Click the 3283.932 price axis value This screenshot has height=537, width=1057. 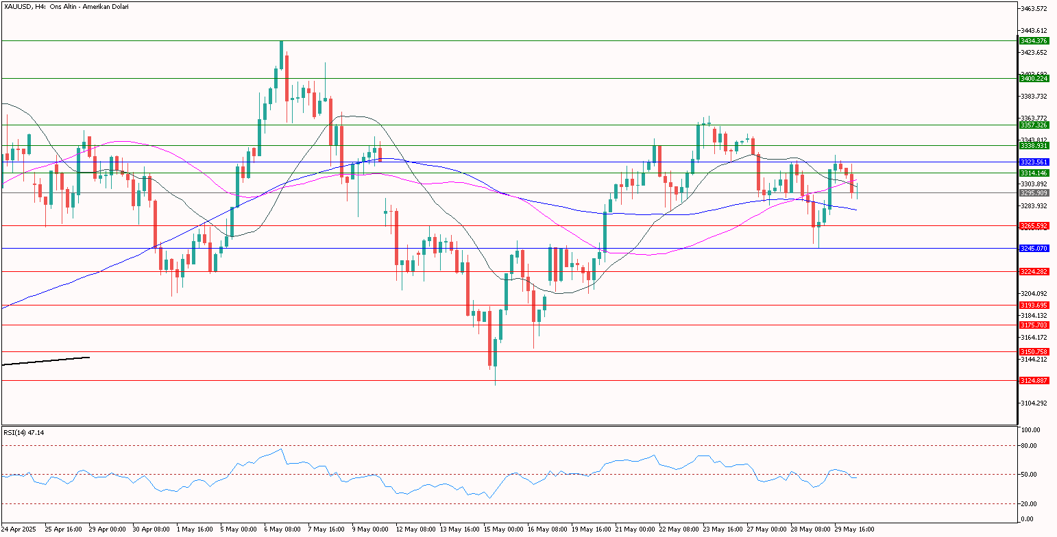[x=1035, y=205]
